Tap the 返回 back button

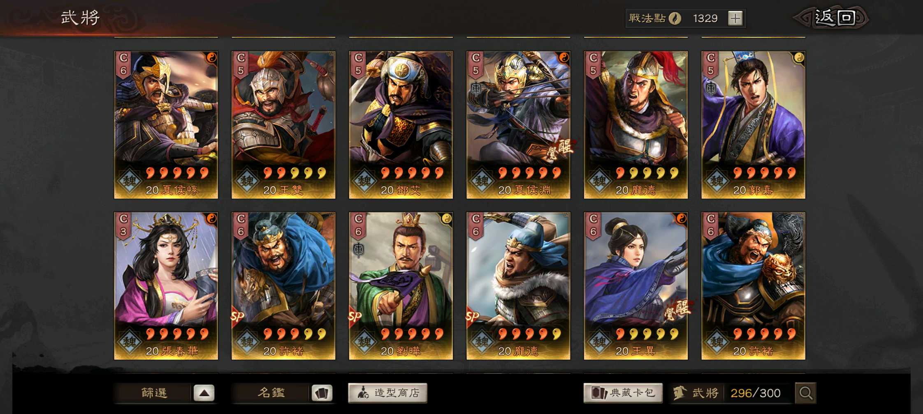(834, 18)
